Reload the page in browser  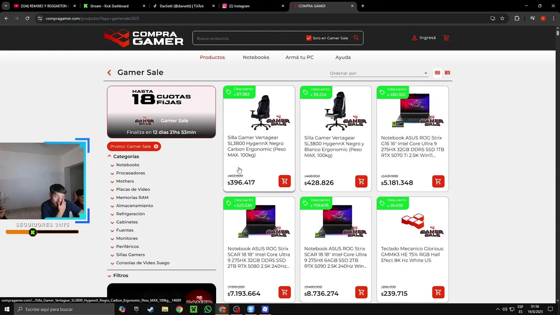click(27, 18)
